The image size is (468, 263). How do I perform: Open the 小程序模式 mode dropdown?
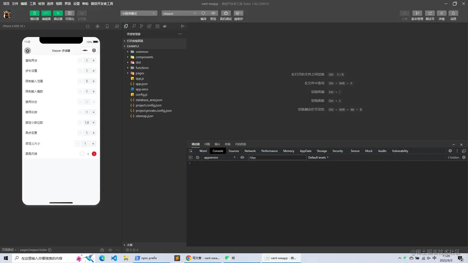pyautogui.click(x=139, y=13)
